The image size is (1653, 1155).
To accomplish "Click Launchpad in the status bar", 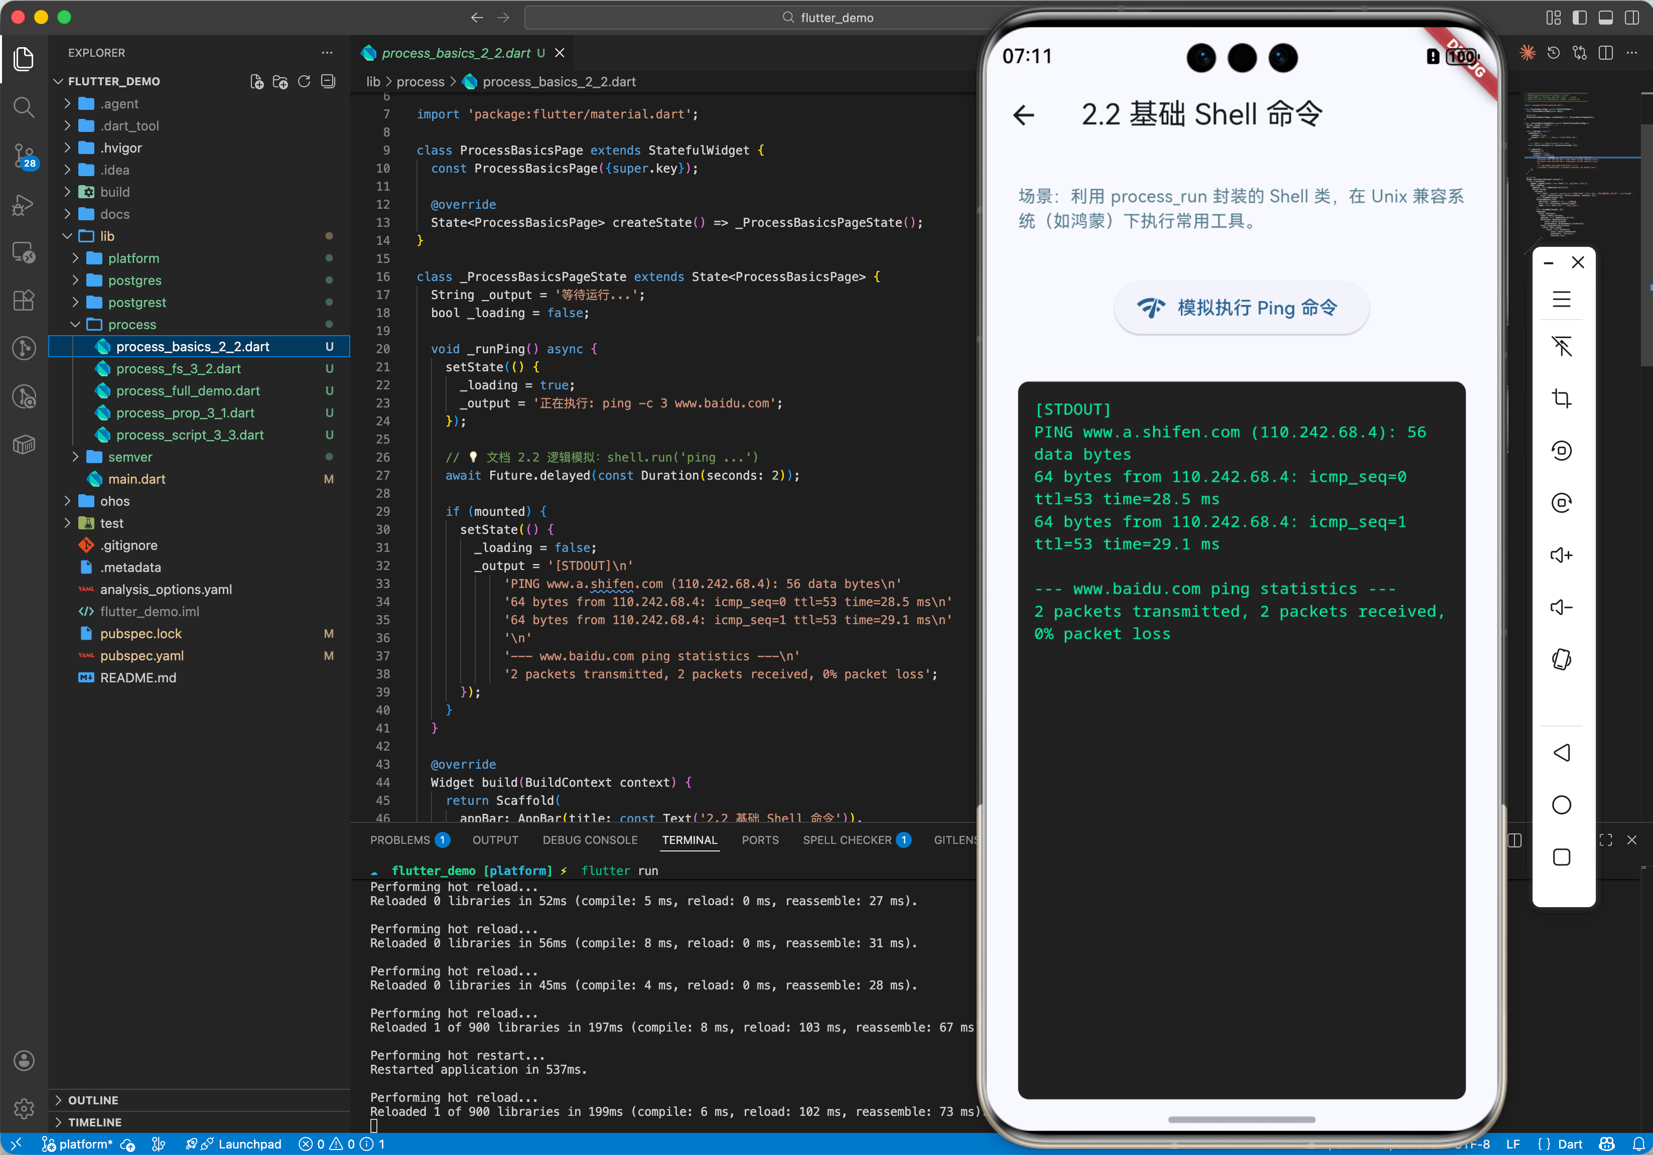I will (x=249, y=1143).
